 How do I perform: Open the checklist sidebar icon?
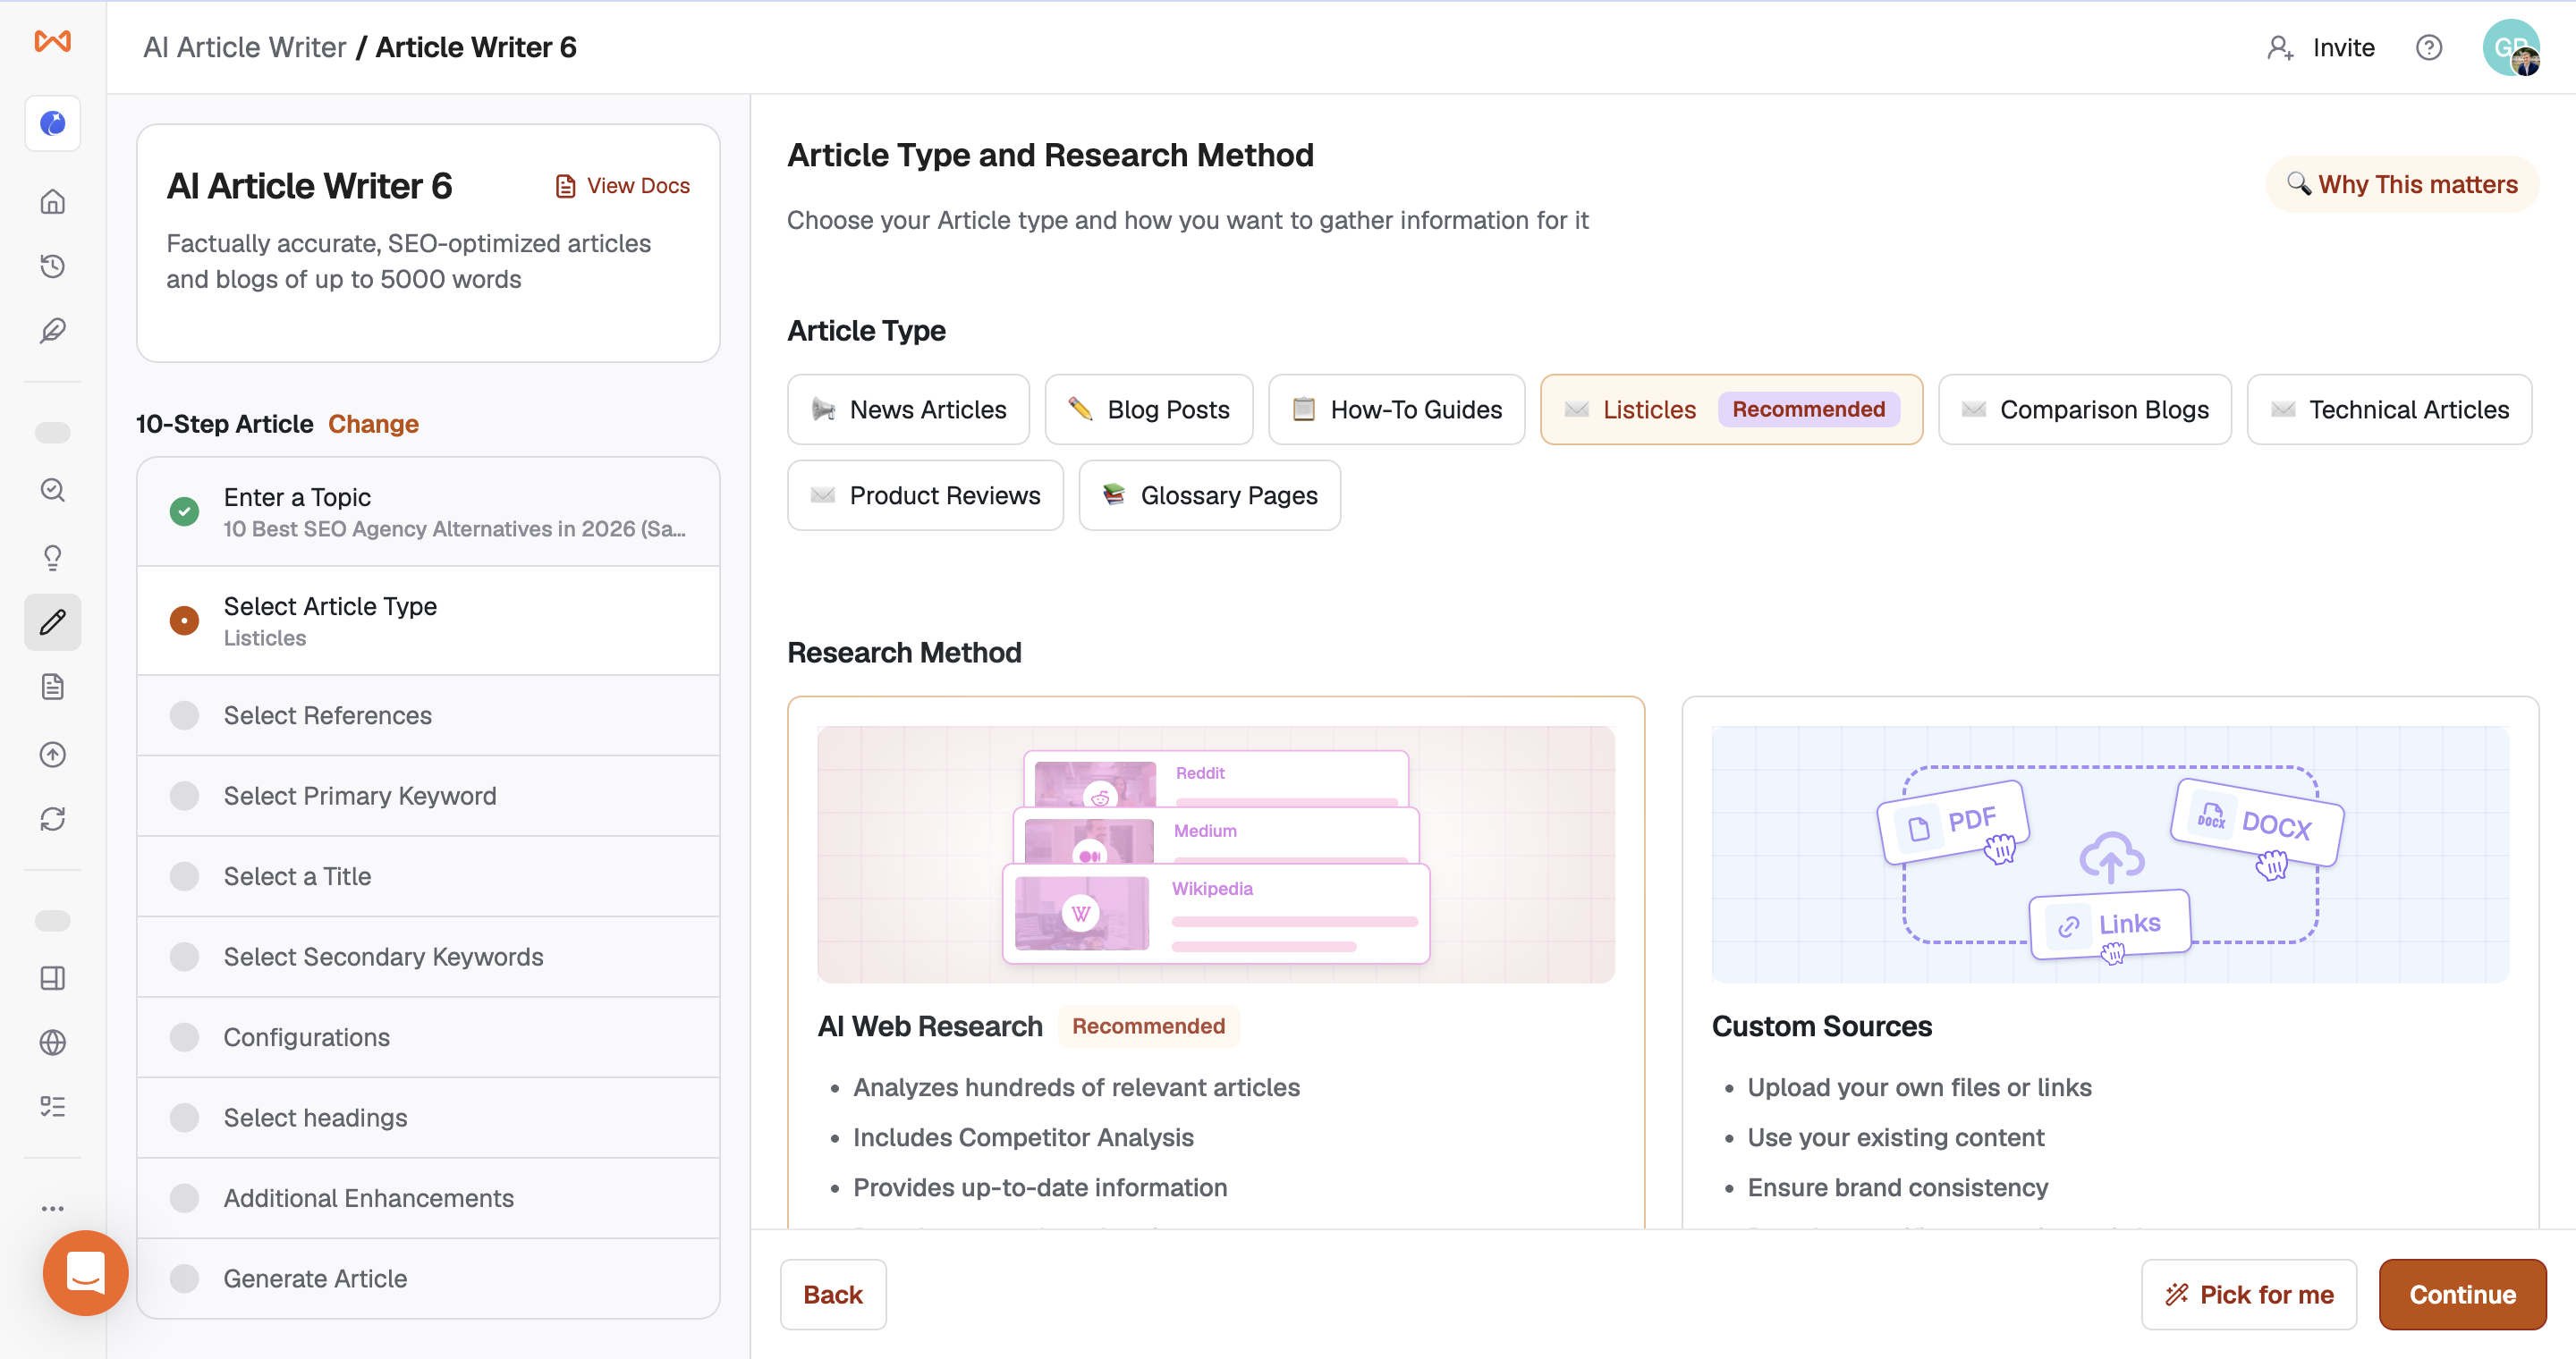pyautogui.click(x=52, y=1107)
